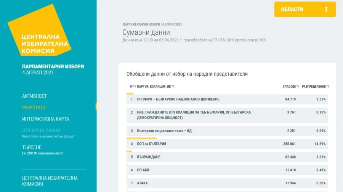Click percentage 14.89%

[320, 144]
